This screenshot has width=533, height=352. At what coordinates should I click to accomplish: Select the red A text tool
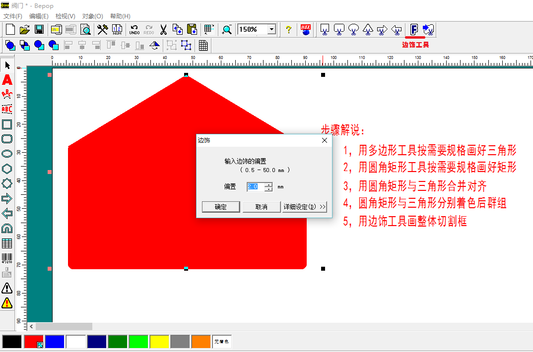pos(7,80)
